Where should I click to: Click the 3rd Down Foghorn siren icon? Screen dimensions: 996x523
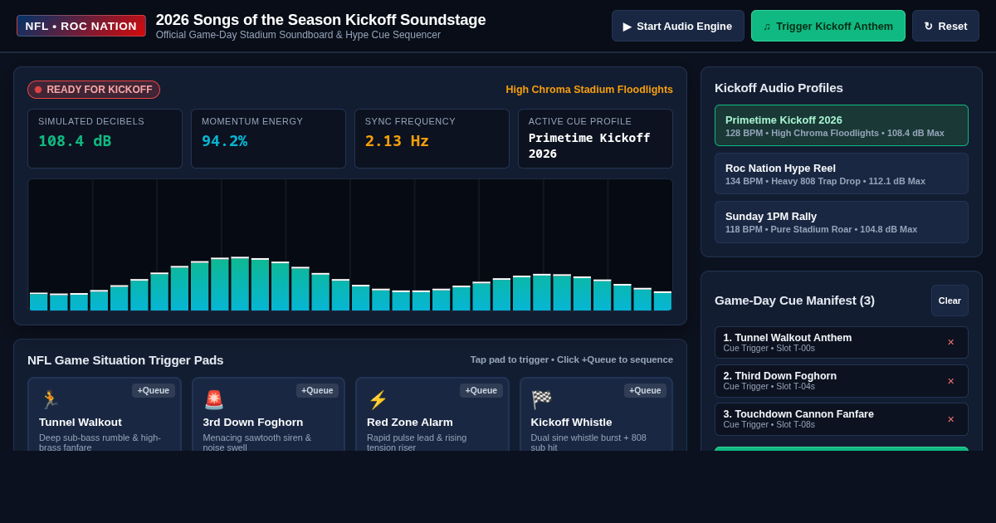pos(214,400)
